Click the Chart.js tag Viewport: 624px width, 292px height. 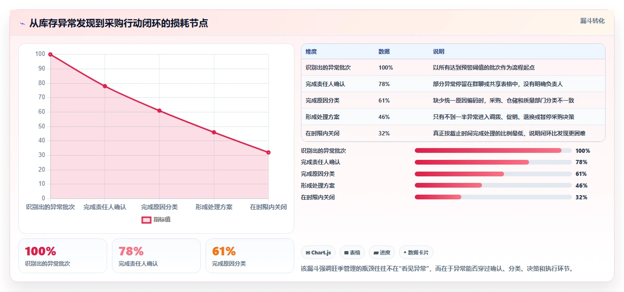point(318,253)
